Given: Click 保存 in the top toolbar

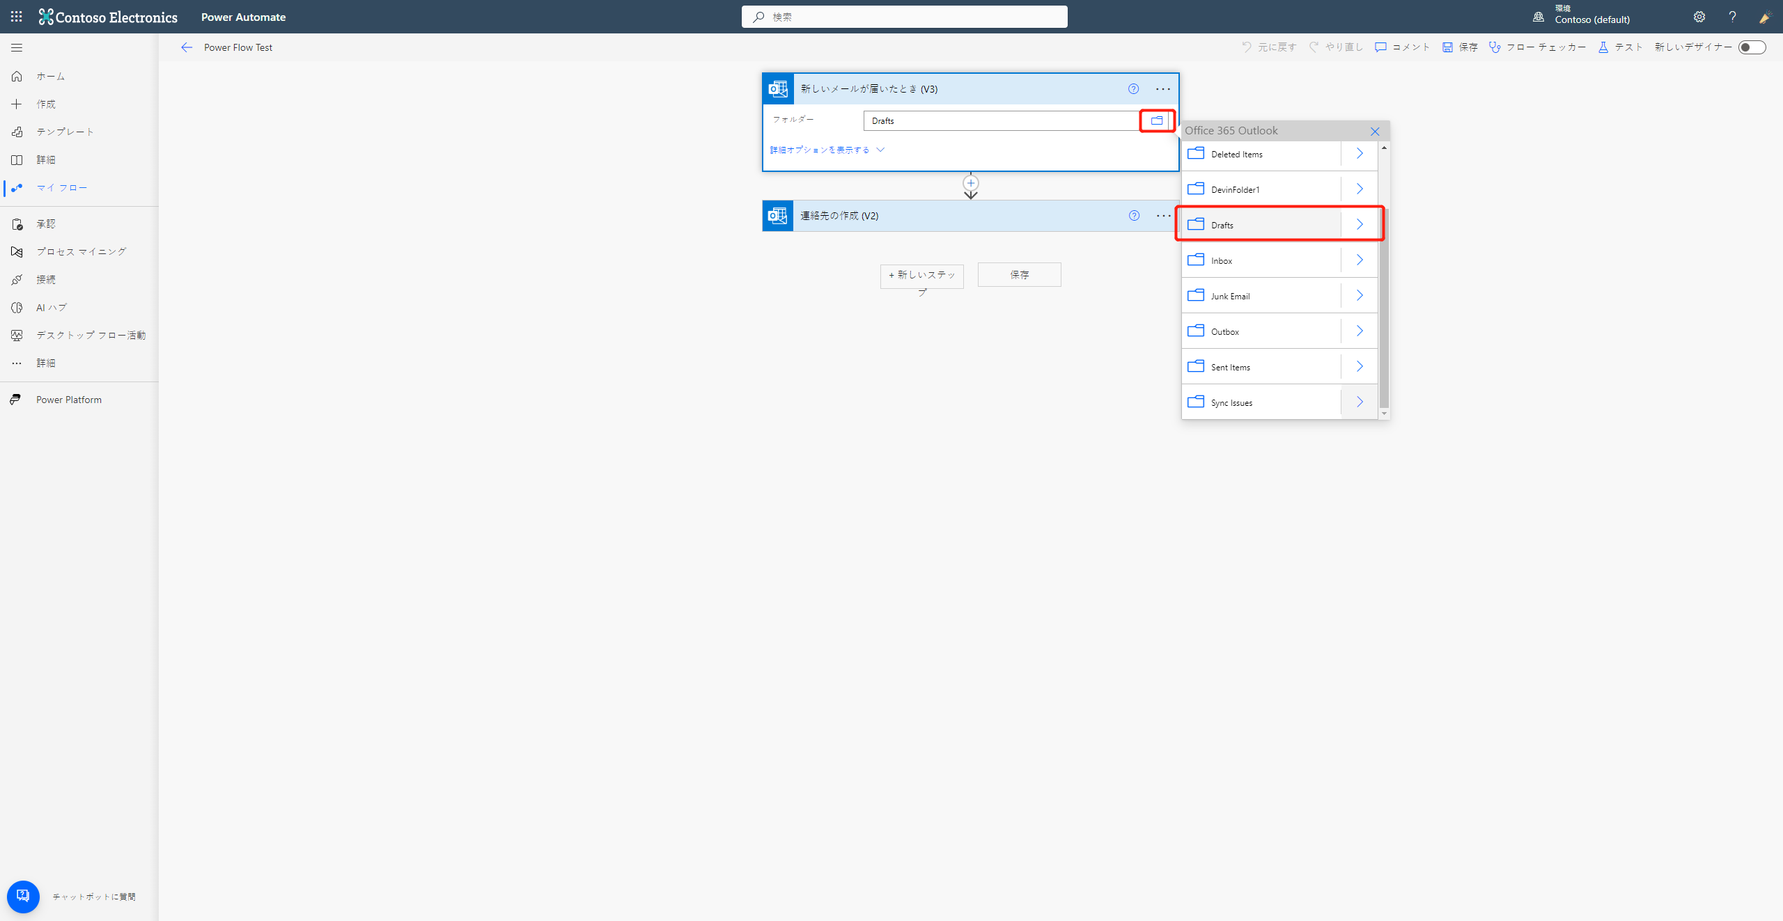Looking at the screenshot, I should pyautogui.click(x=1460, y=47).
